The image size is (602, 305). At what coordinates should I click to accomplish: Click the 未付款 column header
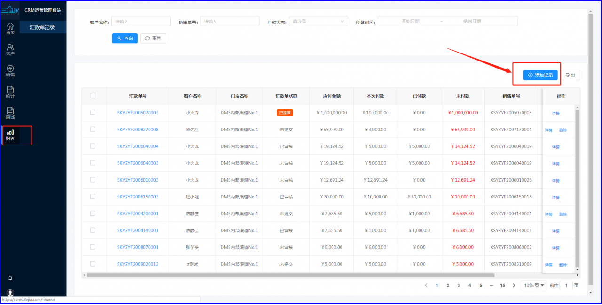(x=463, y=96)
